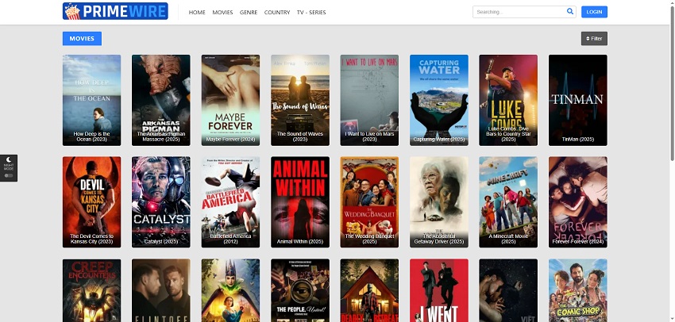The image size is (675, 322).
Task: Click the Login button
Action: [x=594, y=12]
